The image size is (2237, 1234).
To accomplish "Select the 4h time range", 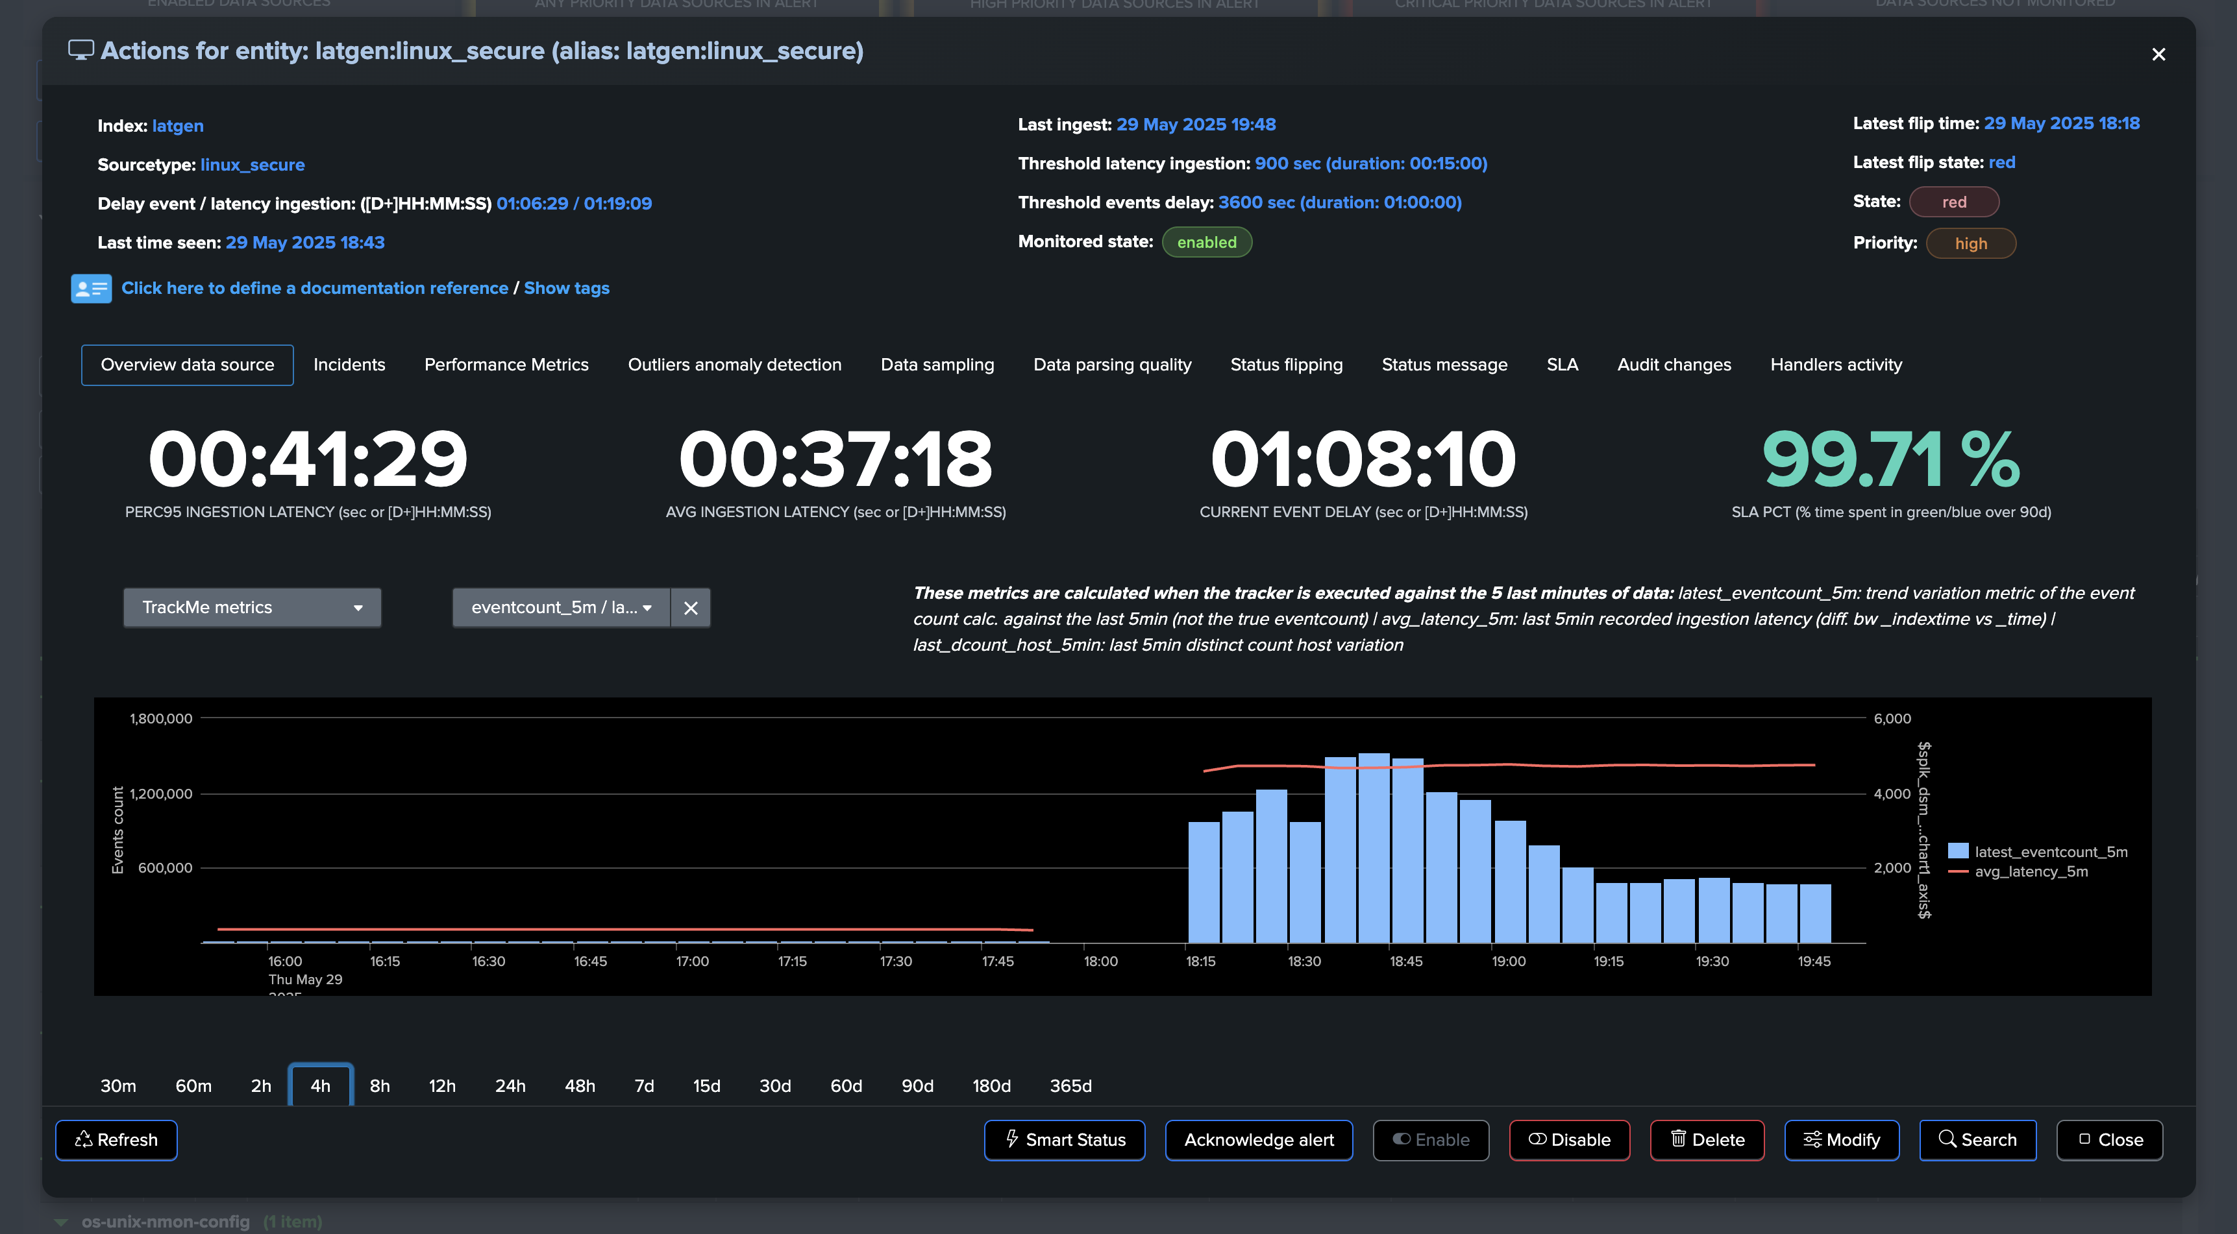I will [x=321, y=1085].
